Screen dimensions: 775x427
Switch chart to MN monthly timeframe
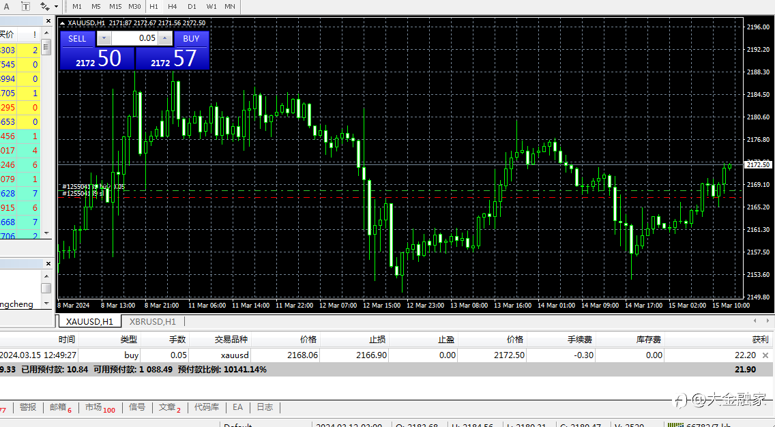pos(230,6)
